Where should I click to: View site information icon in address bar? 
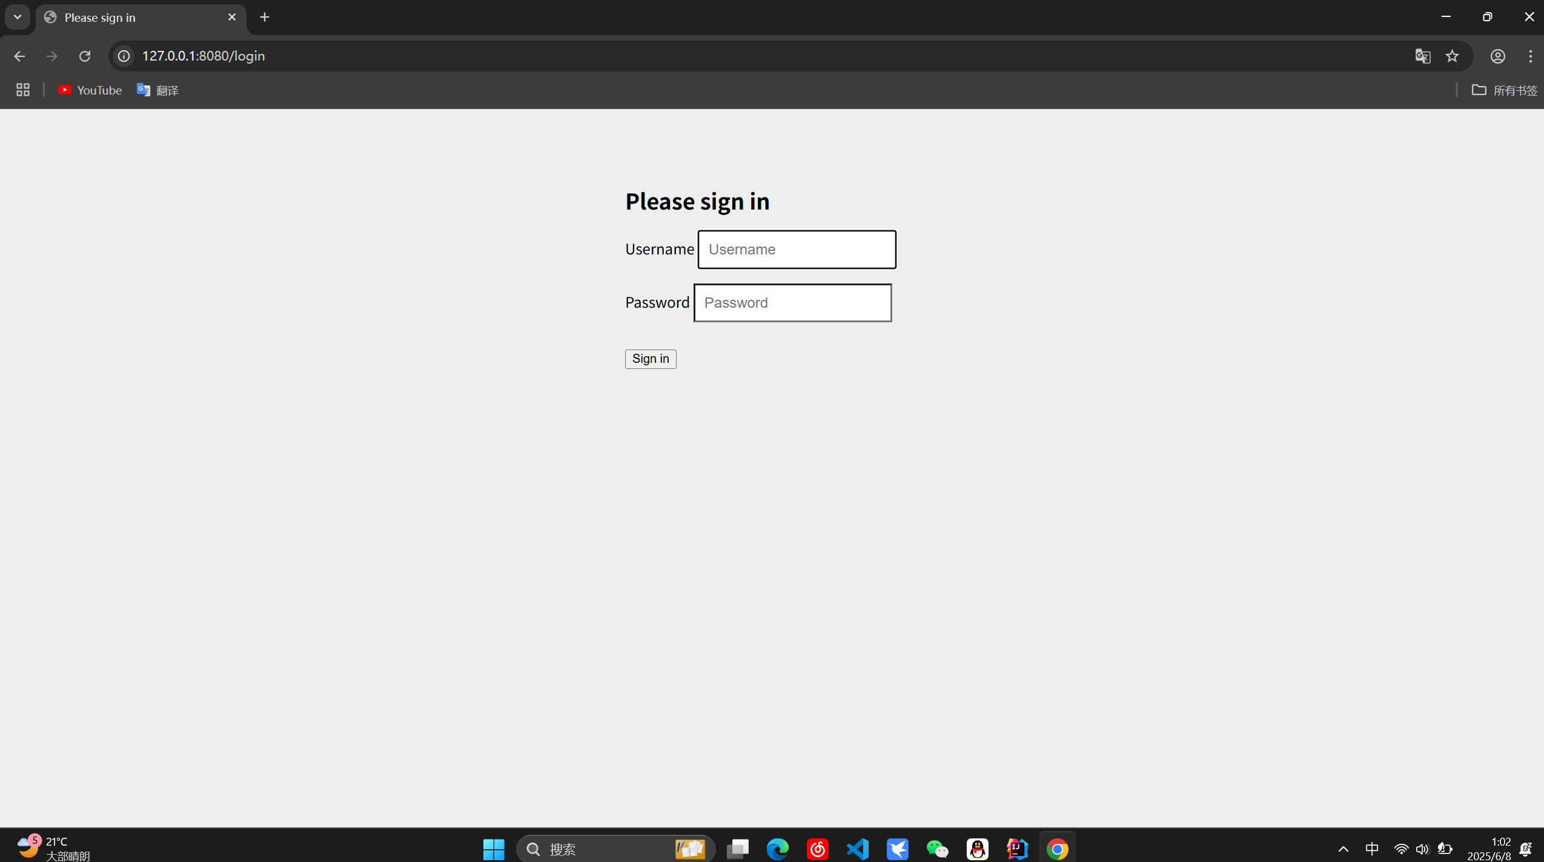124,56
